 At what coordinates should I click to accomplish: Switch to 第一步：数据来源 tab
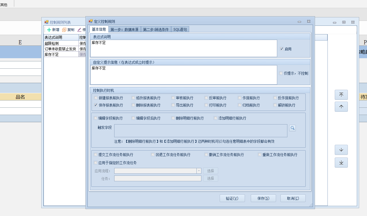tap(124, 30)
